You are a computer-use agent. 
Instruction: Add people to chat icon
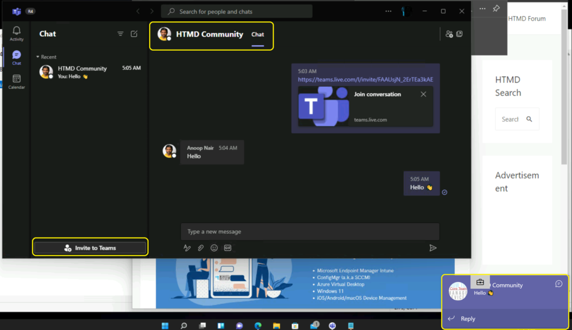click(x=449, y=34)
